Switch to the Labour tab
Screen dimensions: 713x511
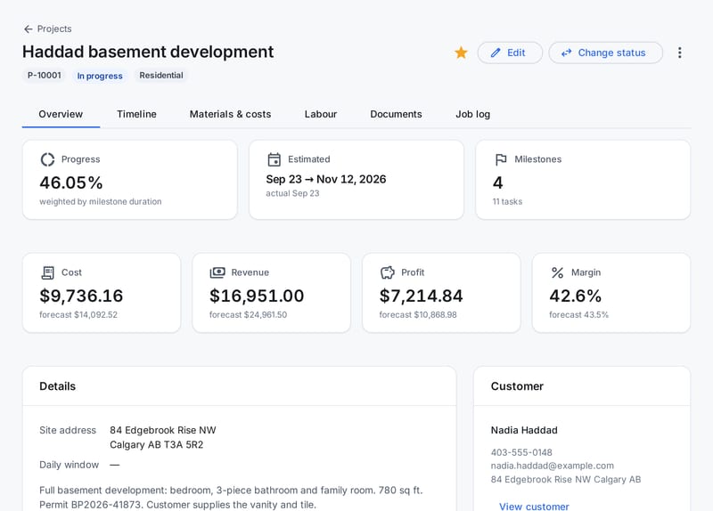tap(321, 114)
